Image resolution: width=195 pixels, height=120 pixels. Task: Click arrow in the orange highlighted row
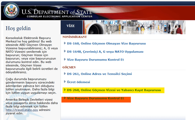coord(65,98)
